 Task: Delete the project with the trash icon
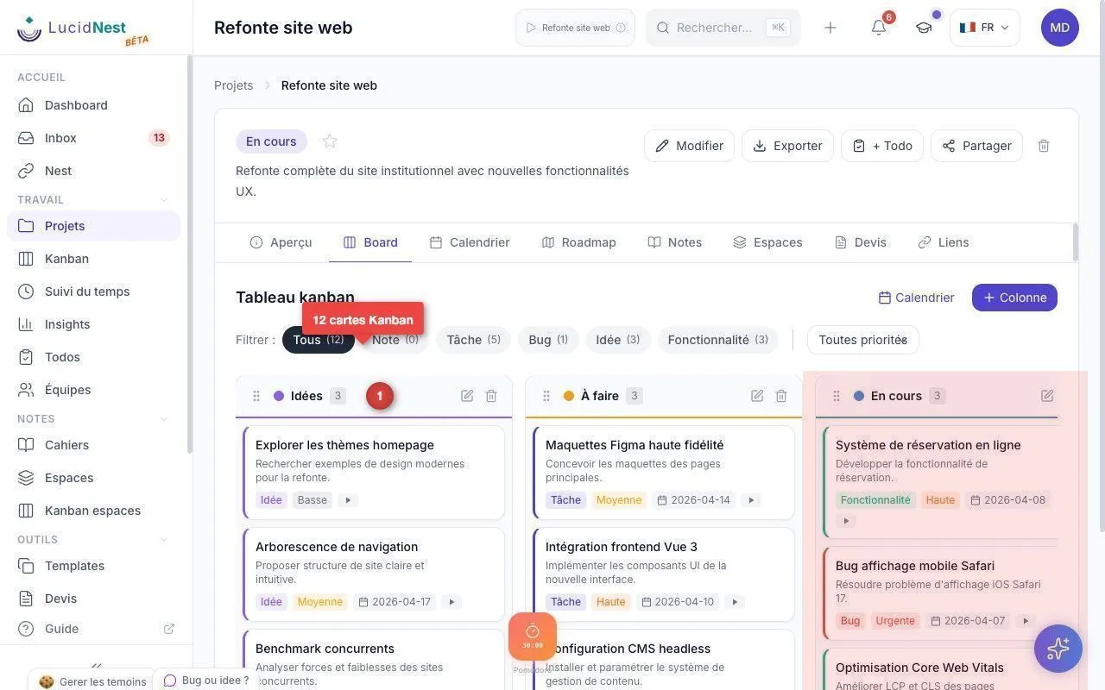(1044, 146)
